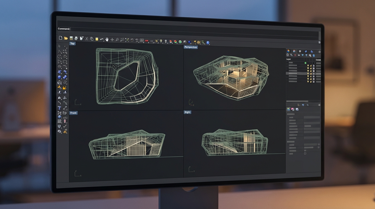Toggle the first layer's lightbulb visibility icon
This screenshot has width=375, height=209.
click(308, 66)
